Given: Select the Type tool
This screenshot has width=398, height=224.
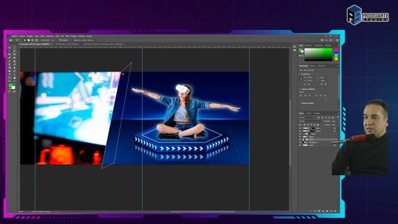Looking at the screenshot, I should pyautogui.click(x=10, y=74).
